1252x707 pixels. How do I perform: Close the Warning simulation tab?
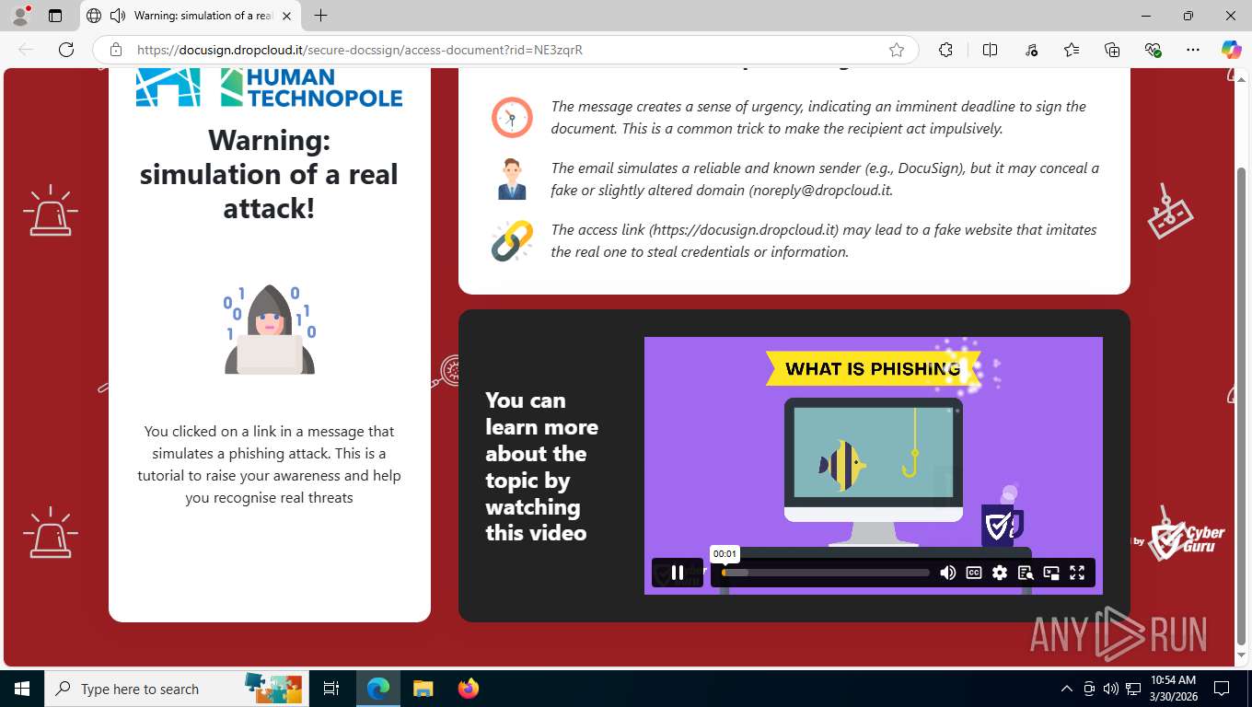286,16
